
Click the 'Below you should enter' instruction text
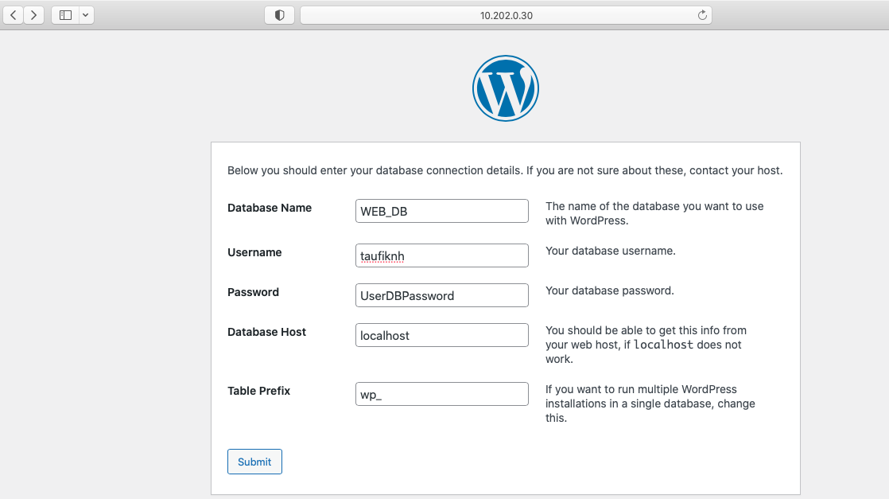coord(505,170)
